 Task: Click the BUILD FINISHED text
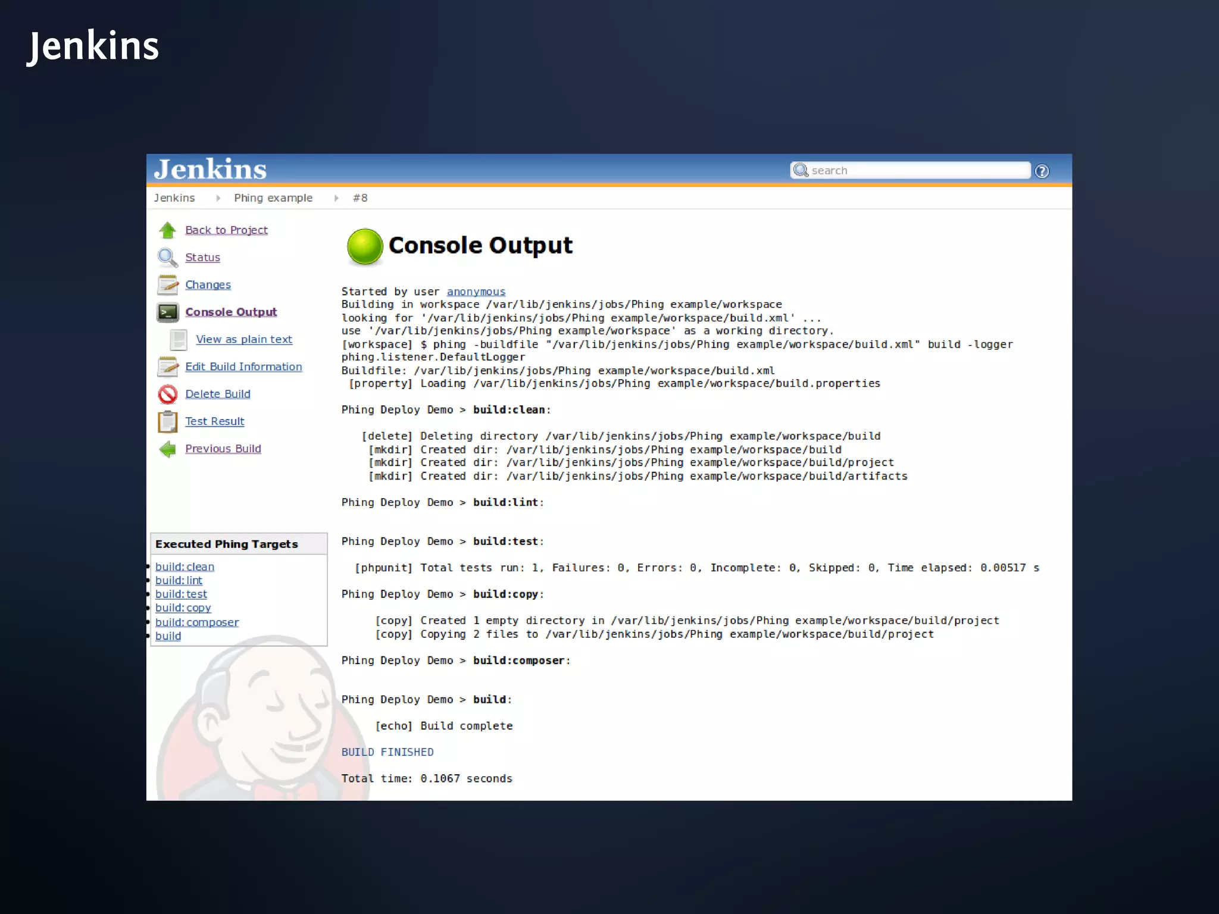(x=387, y=752)
